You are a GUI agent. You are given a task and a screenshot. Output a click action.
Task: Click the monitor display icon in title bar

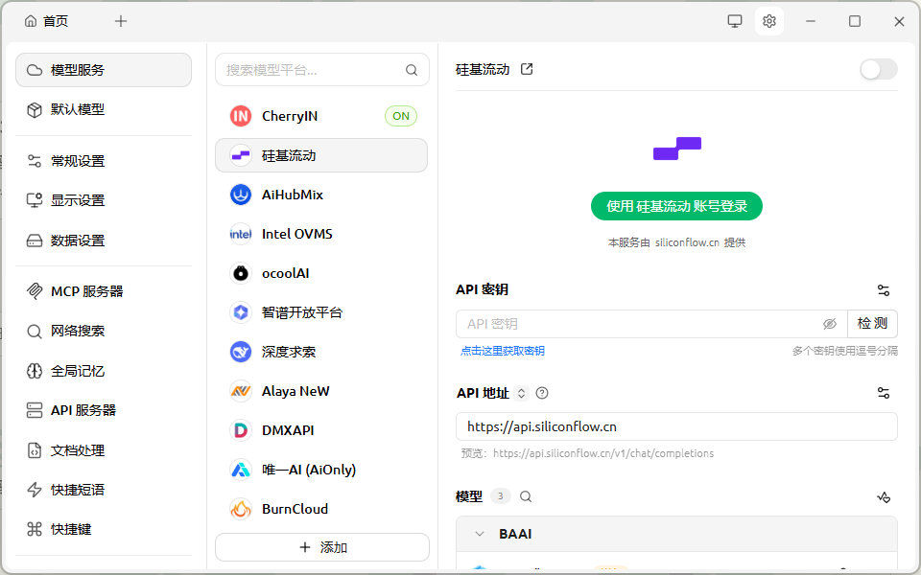point(734,21)
